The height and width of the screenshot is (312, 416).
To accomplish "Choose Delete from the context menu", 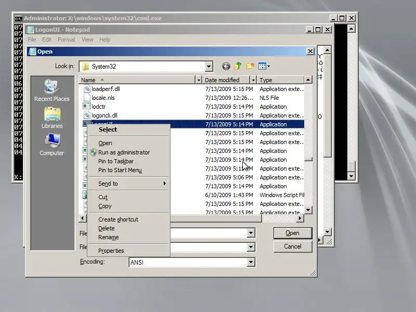I will pyautogui.click(x=128, y=228).
